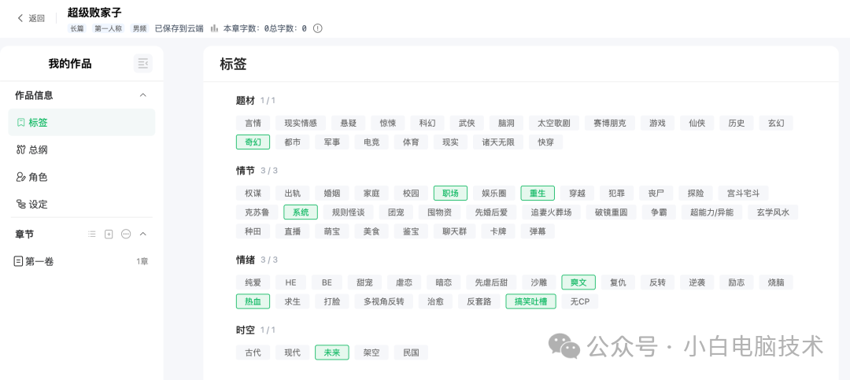Open chapter list view icon
This screenshot has height=380, width=850.
tap(92, 234)
